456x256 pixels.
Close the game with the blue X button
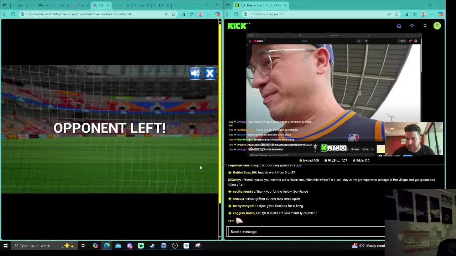tap(210, 73)
